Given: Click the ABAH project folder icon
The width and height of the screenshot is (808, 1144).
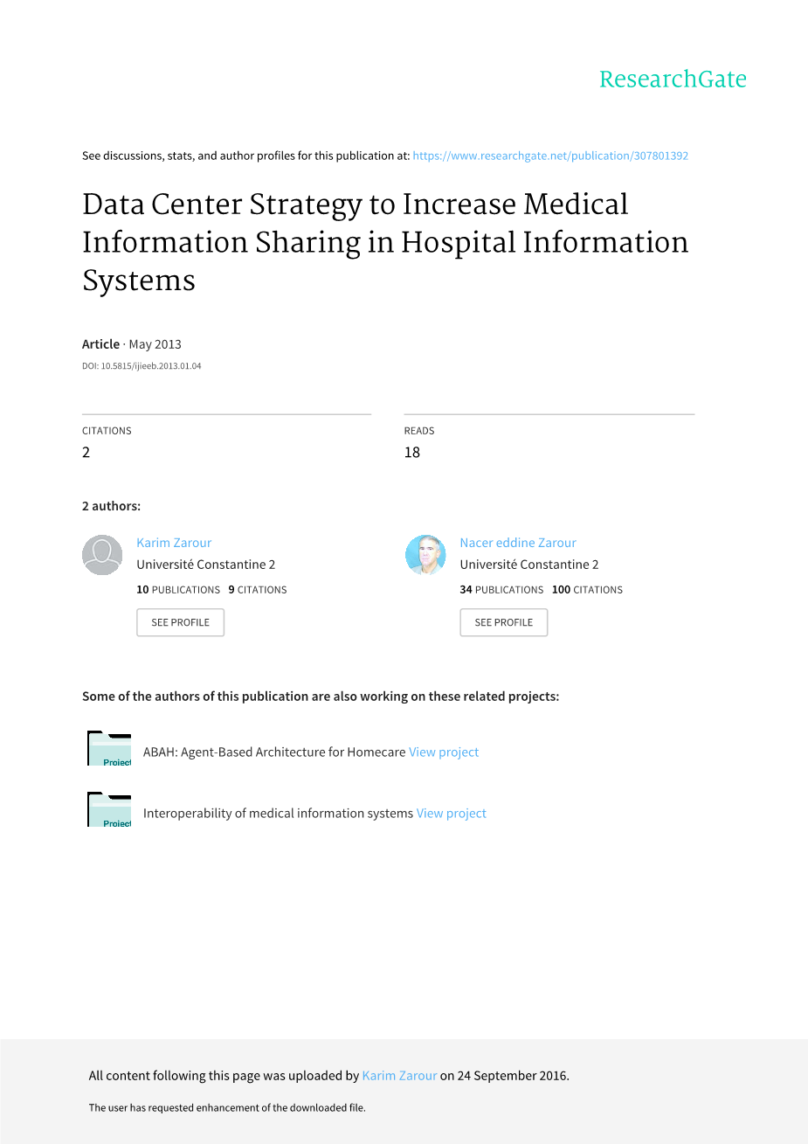Looking at the screenshot, I should pyautogui.click(x=109, y=749).
